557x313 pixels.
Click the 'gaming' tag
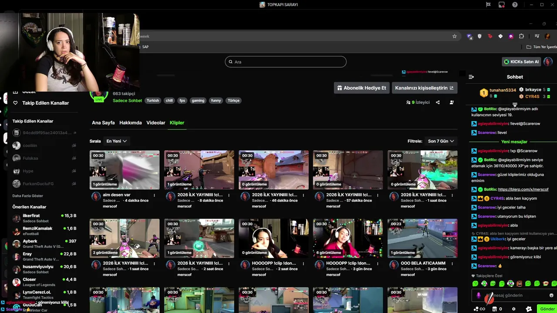tap(198, 100)
